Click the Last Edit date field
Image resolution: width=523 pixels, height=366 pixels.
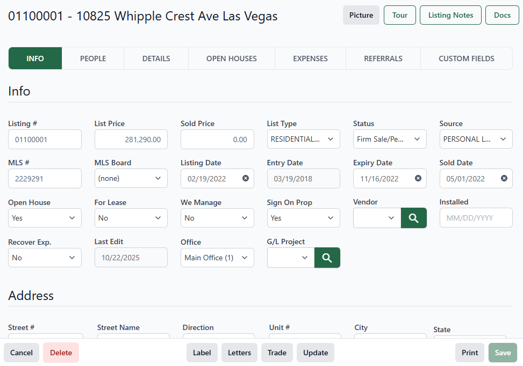(x=131, y=258)
